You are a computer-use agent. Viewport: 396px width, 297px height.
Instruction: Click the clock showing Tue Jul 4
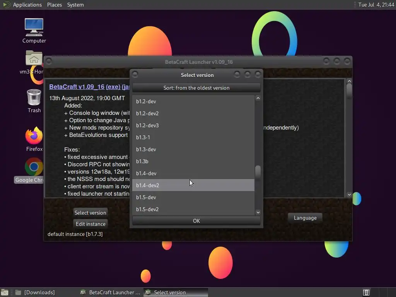376,5
